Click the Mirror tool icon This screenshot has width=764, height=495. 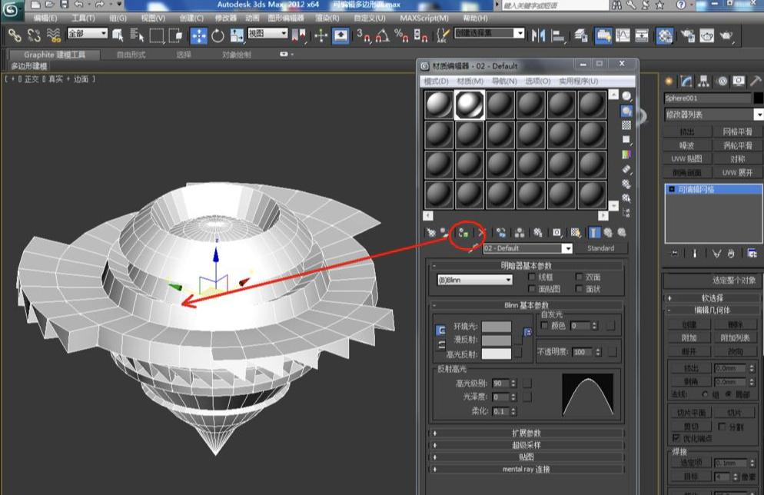pos(538,35)
